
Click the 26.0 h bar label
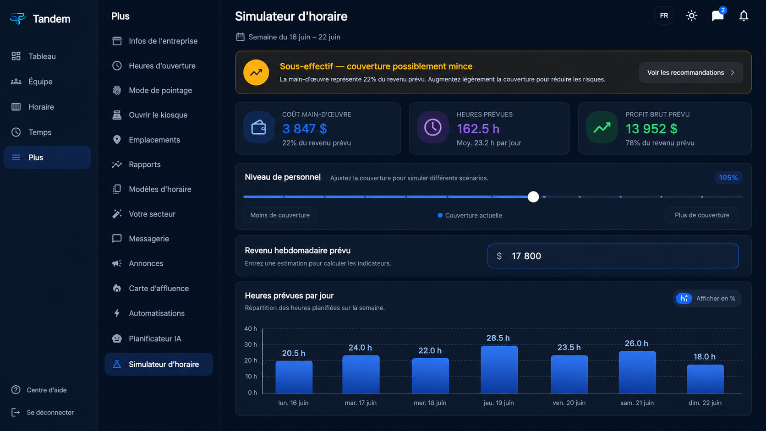[x=636, y=344]
